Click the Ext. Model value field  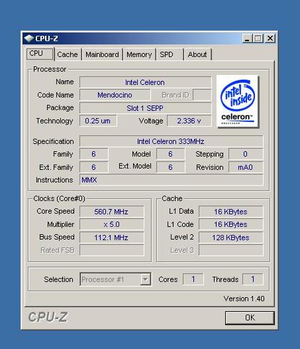[170, 167]
